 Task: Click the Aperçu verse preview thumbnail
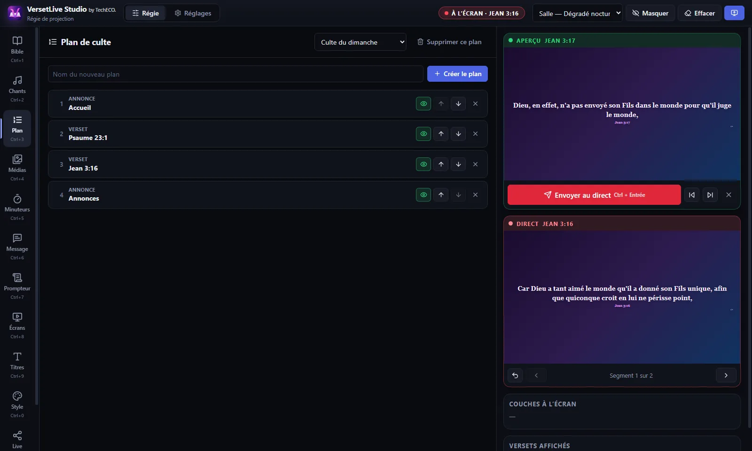click(622, 114)
